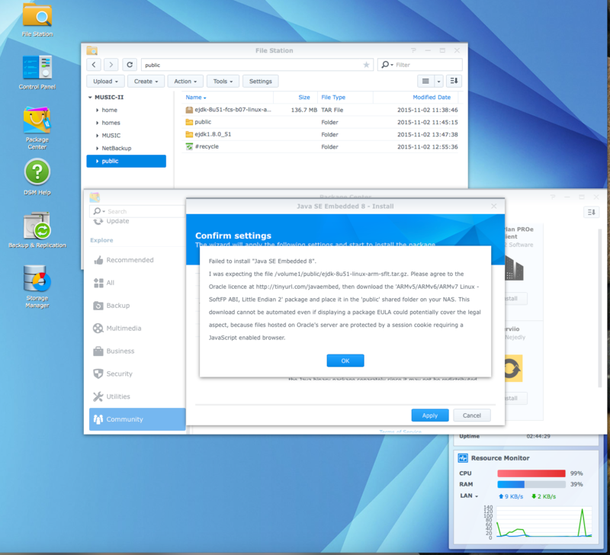The image size is (610, 555).
Task: Open the Action dropdown
Action: [x=185, y=82]
